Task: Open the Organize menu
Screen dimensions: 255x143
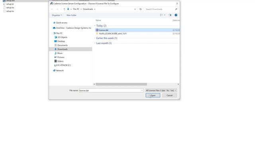Action: point(57,15)
